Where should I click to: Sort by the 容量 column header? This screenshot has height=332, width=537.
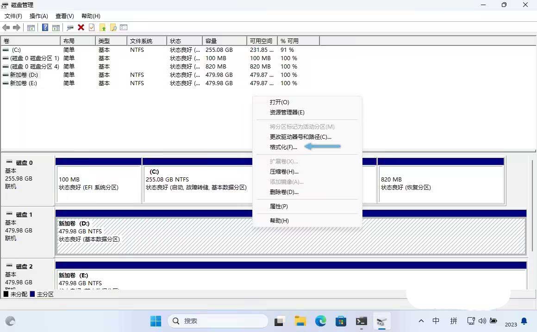(x=225, y=41)
